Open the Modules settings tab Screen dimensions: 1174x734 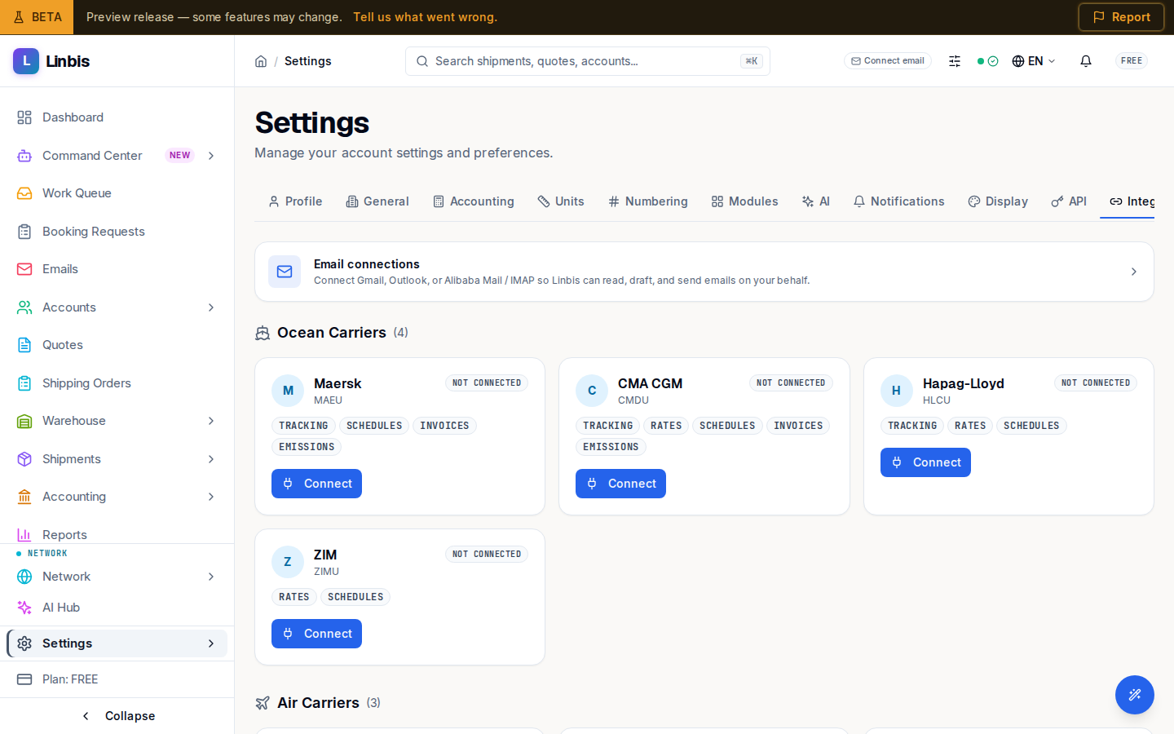(745, 201)
